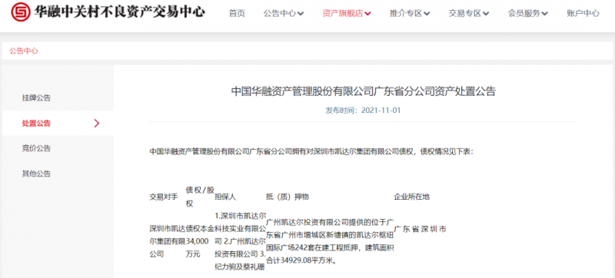Screen dimensions: 615x278
Task: Click the 深圳市凯达尔集团有限公司 counterparty cell
Action: 168,241
